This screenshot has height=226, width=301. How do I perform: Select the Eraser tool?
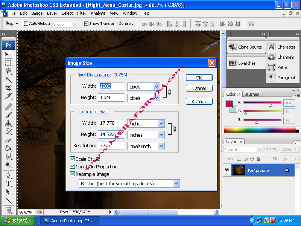[8, 140]
